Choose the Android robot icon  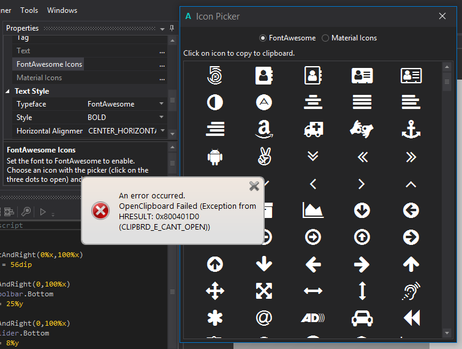(x=215, y=156)
